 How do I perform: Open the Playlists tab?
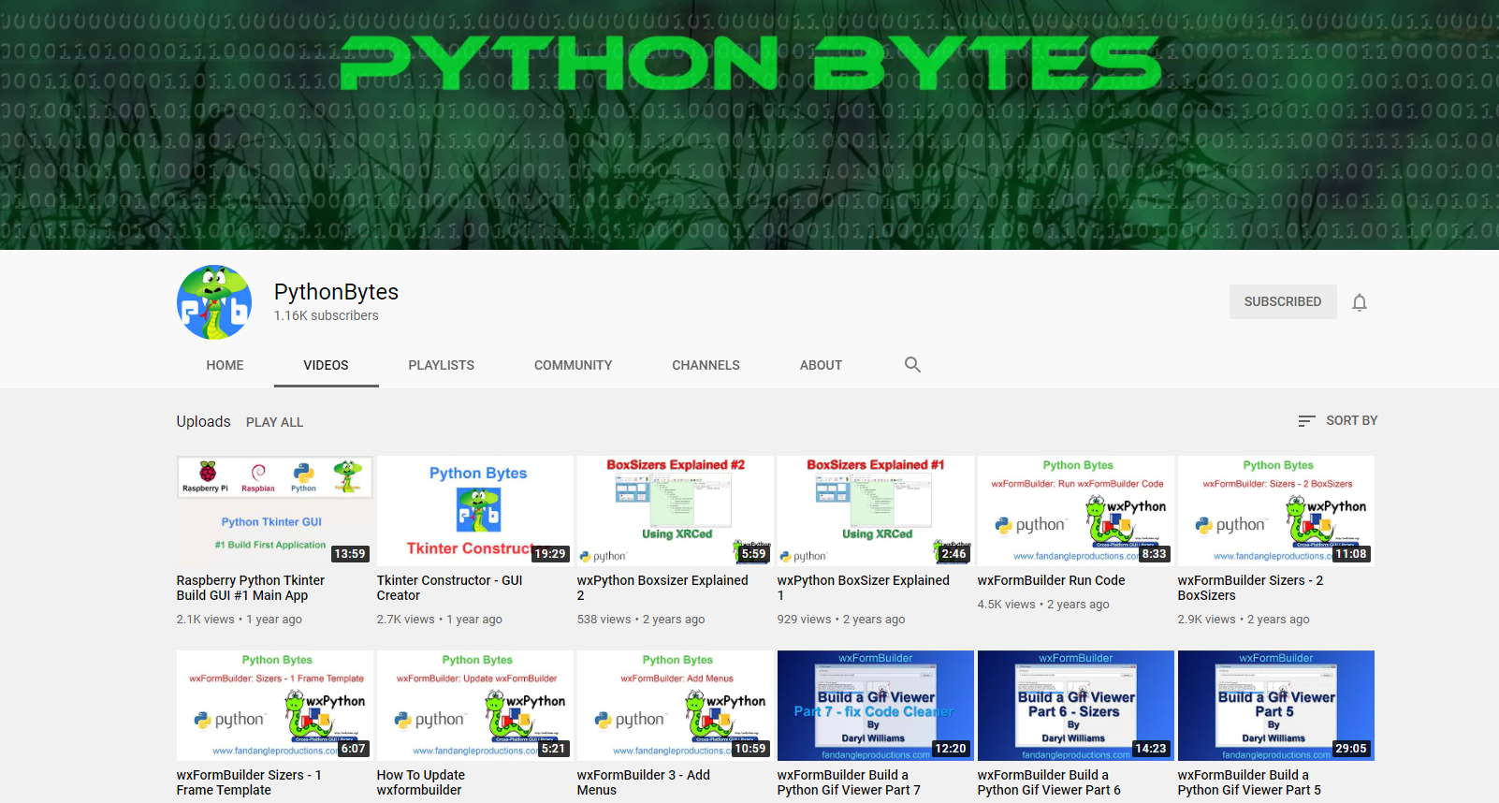point(441,365)
